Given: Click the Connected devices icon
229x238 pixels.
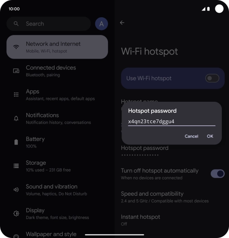Looking at the screenshot, I should coord(16,71).
